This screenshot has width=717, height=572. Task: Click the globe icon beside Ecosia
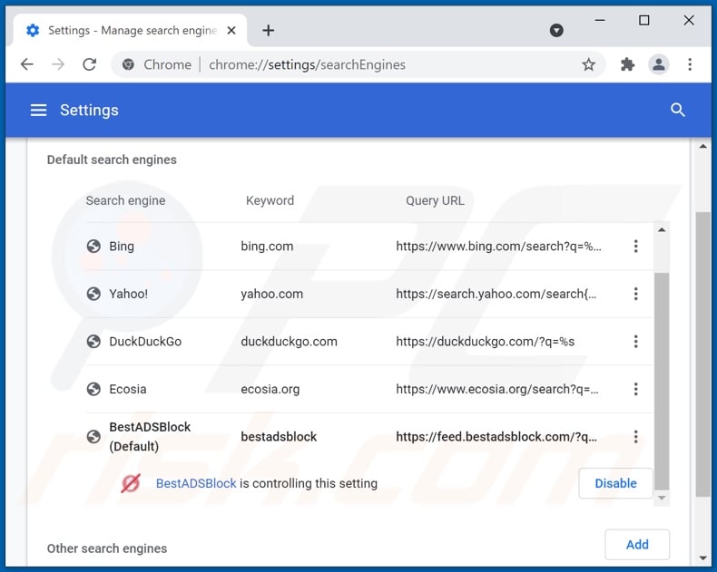point(93,389)
